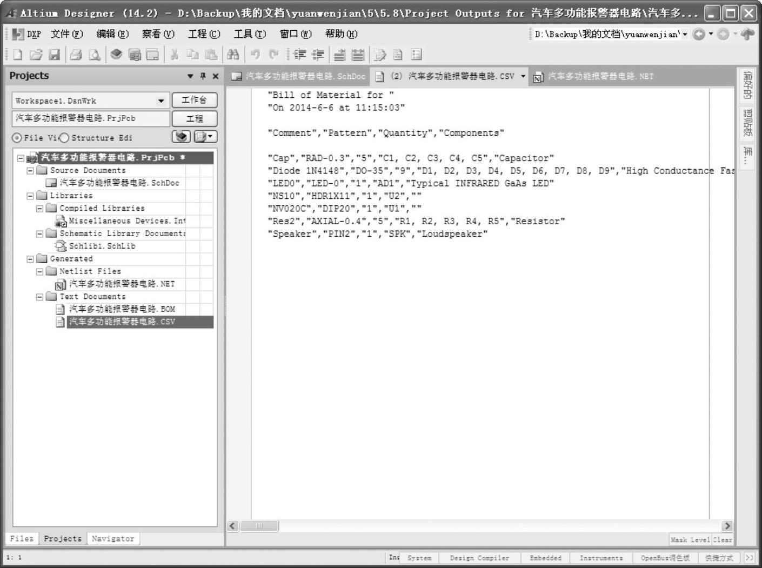
Task: Click the navigate Forward arrow icon
Action: [x=723, y=34]
